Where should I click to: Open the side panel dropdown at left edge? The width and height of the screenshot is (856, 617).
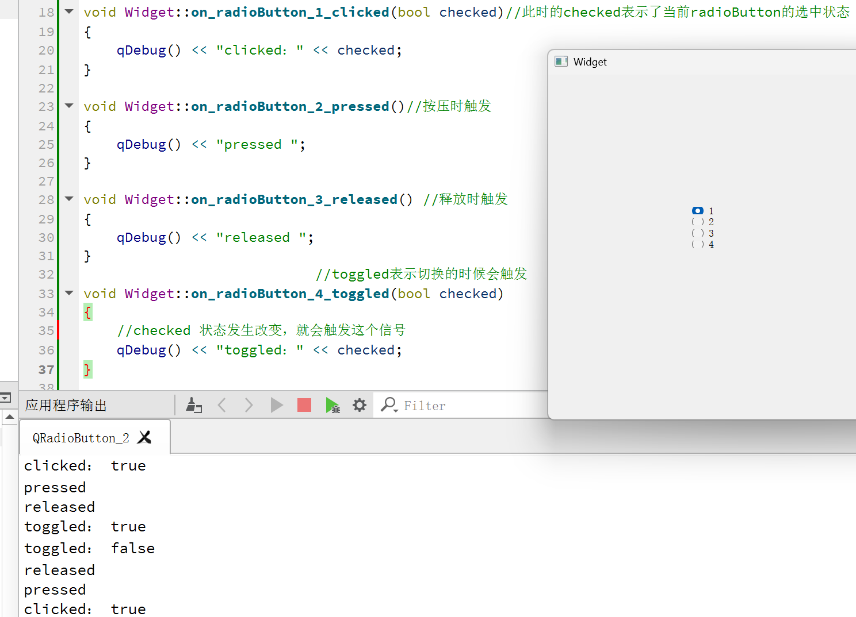[x=5, y=398]
